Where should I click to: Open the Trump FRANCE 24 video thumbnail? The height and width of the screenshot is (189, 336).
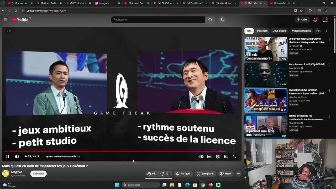click(x=266, y=126)
